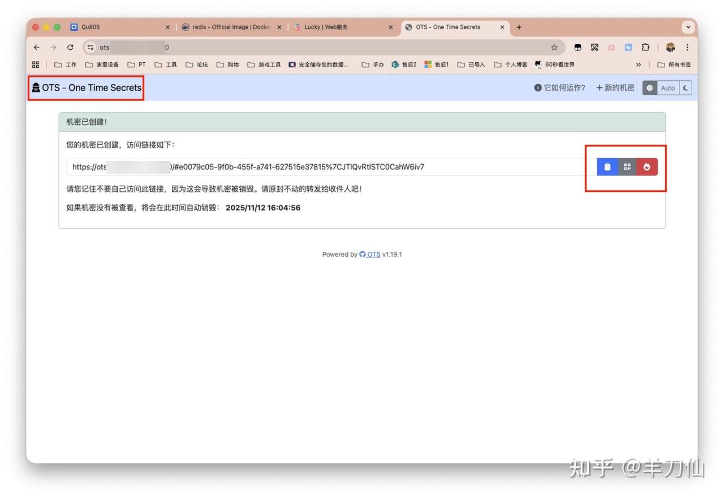Switch theme to dark mode (moon icon)
The image size is (724, 498).
click(685, 88)
